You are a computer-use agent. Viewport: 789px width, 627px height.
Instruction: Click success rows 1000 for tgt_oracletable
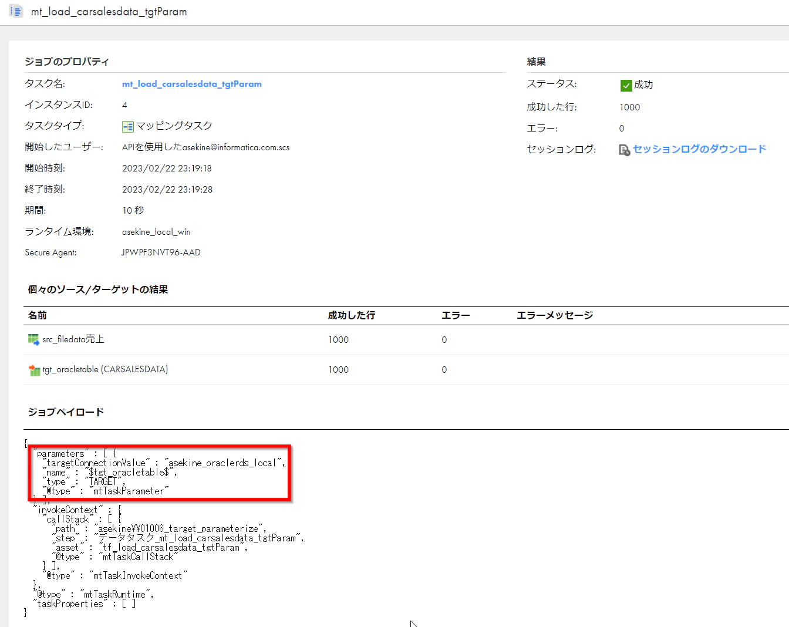point(339,370)
